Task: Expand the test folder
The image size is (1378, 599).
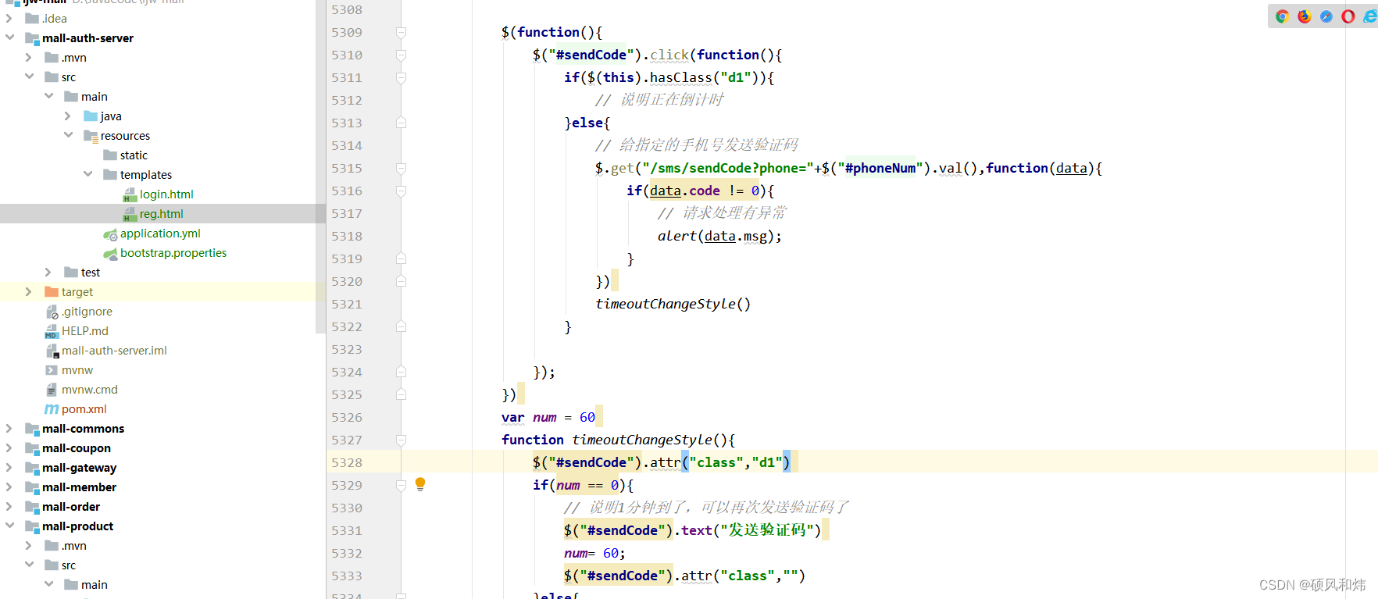Action: tap(48, 272)
